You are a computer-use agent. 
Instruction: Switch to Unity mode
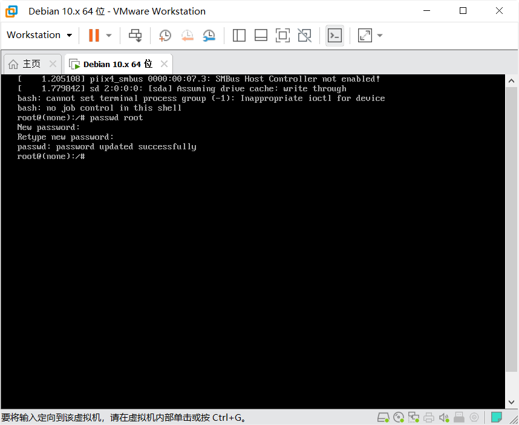point(304,36)
